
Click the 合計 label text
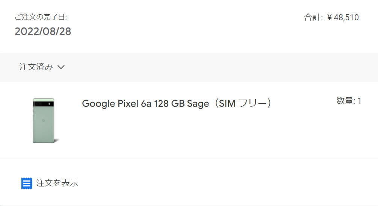tap(313, 18)
